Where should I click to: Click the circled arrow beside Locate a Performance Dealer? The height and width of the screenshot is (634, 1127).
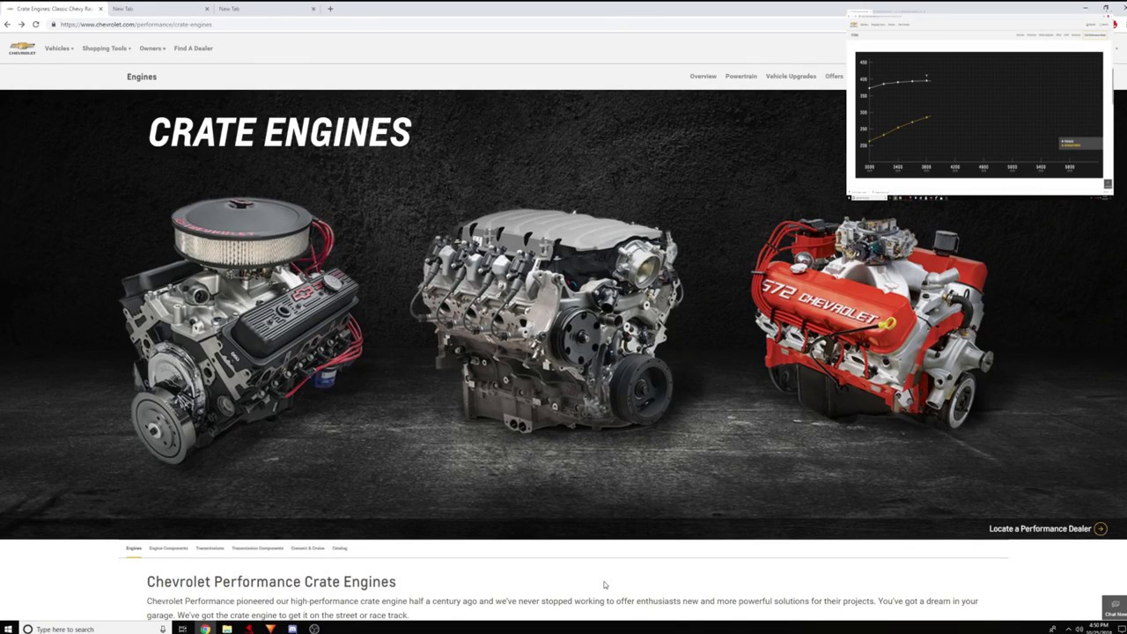coord(1100,528)
